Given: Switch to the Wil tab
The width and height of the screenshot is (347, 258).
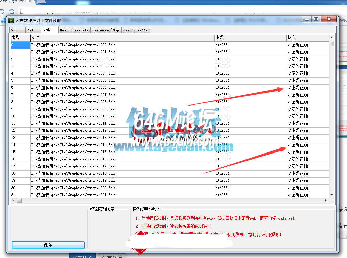Looking at the screenshot, I should pyautogui.click(x=17, y=30).
